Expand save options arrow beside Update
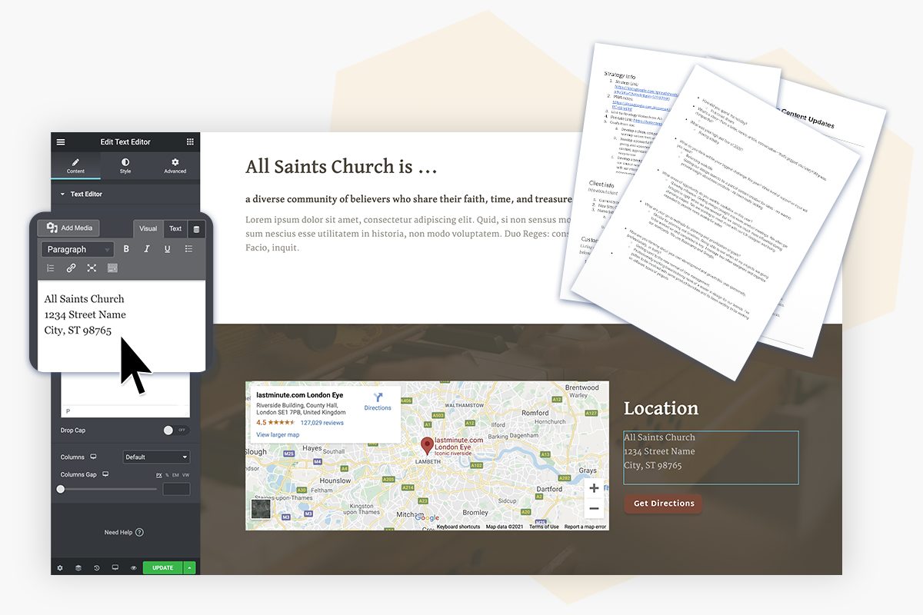The height and width of the screenshot is (615, 923). (x=189, y=568)
